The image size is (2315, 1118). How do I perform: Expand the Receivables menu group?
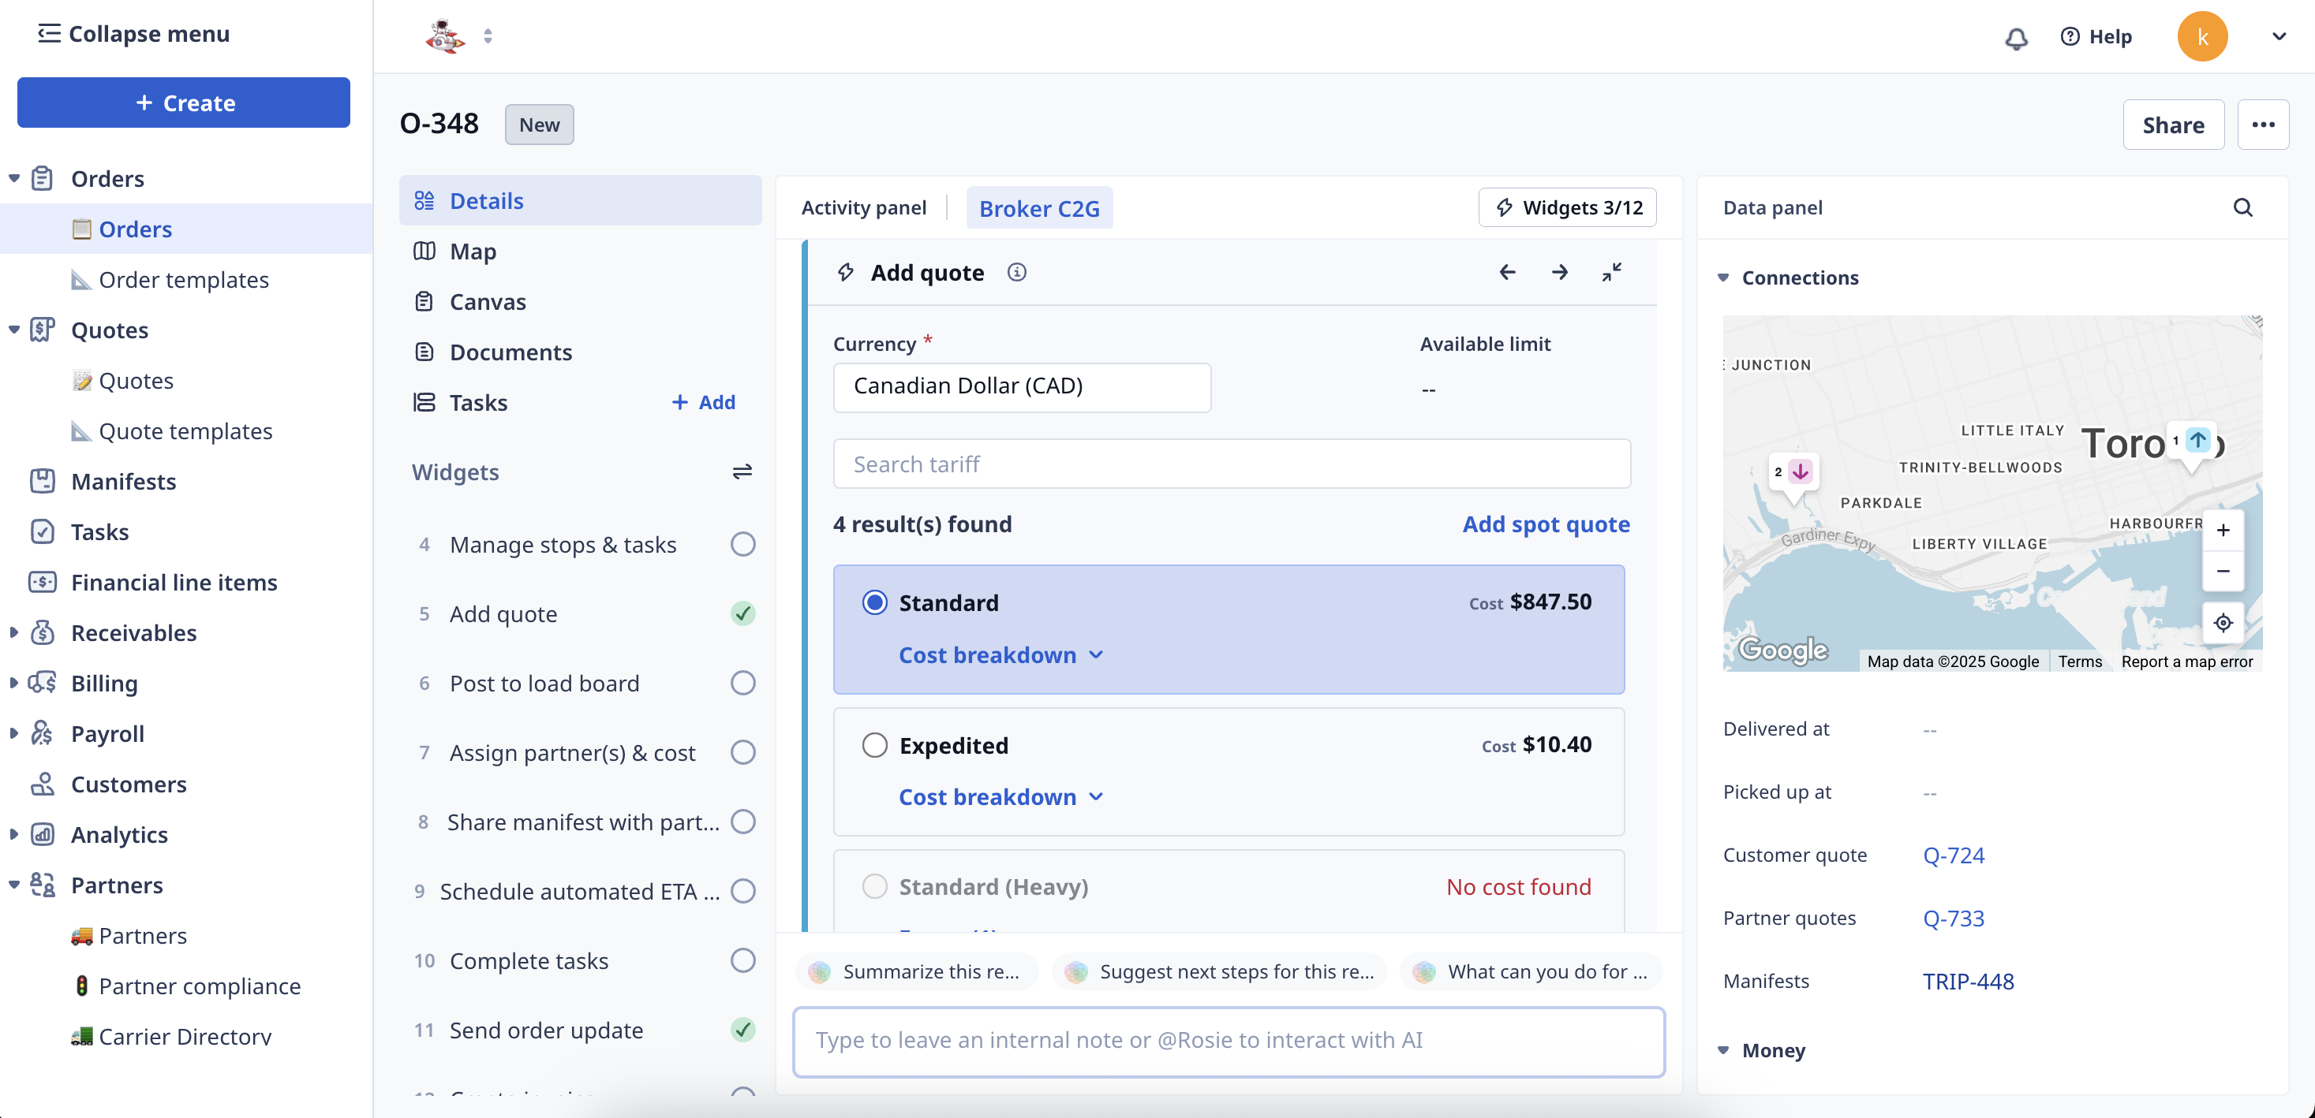tap(13, 633)
